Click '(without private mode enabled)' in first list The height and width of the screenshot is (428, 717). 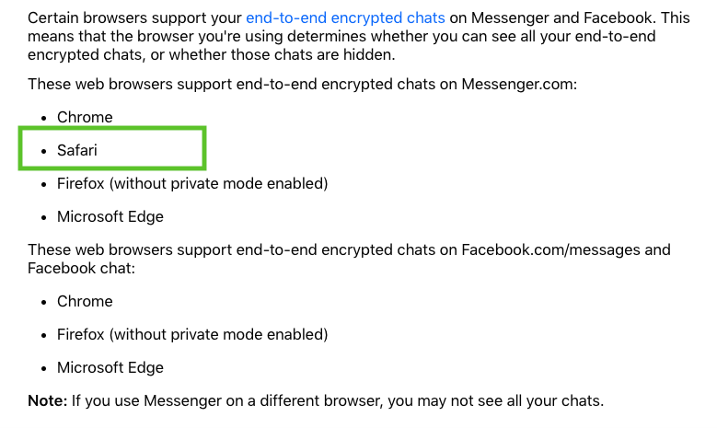point(218,184)
